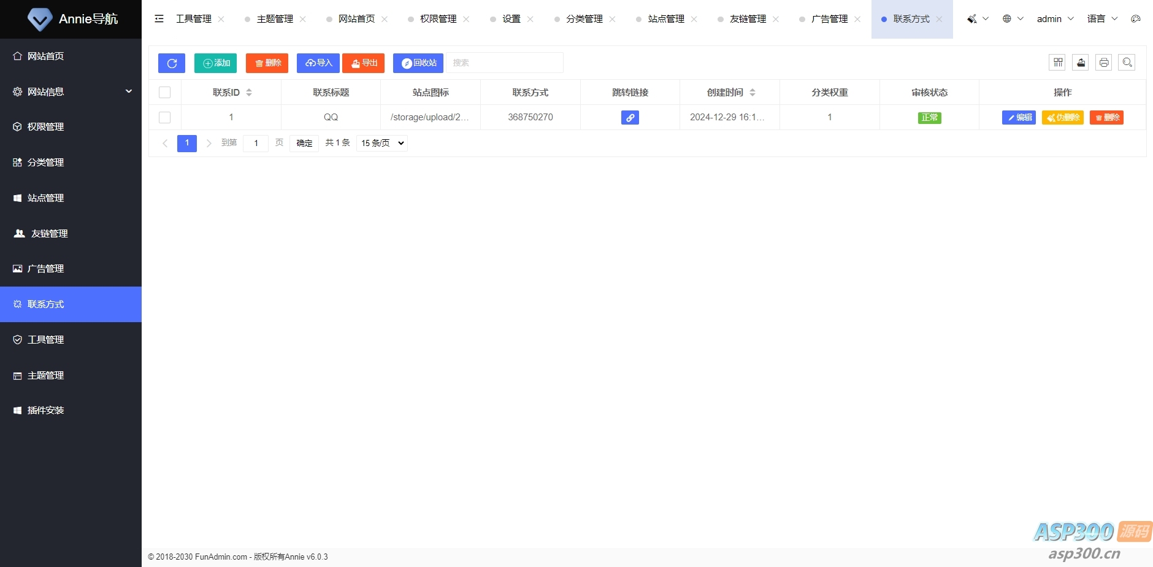1153x567 pixels.
Task: Collapse sidebar using the menu fold icon
Action: (x=159, y=19)
